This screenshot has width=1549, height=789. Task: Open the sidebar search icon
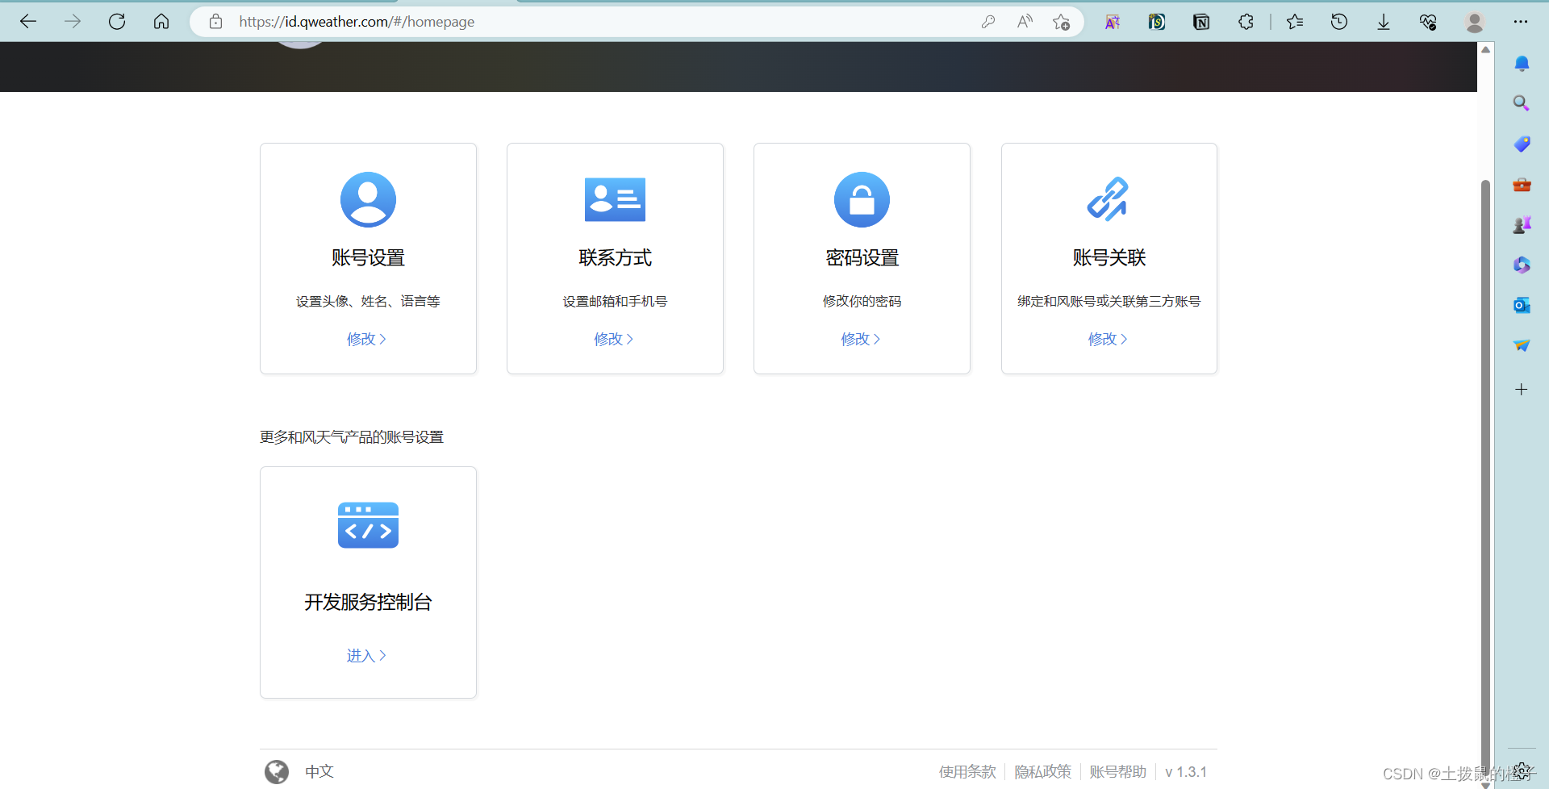pos(1522,103)
